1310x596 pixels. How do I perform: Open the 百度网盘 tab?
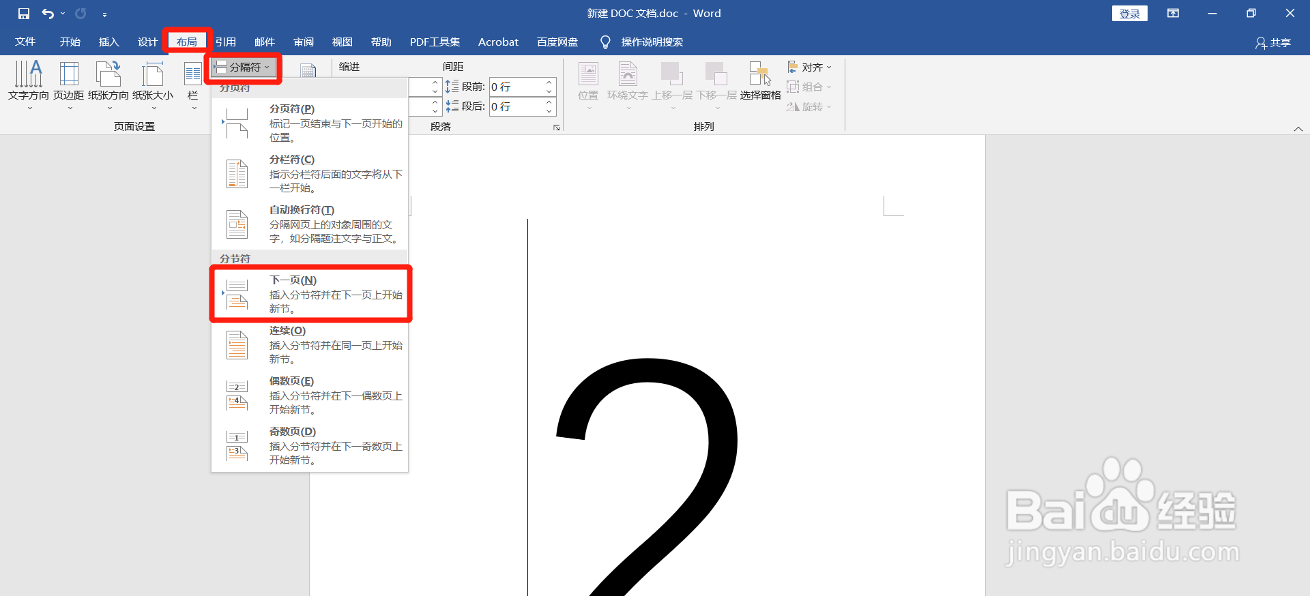[557, 42]
